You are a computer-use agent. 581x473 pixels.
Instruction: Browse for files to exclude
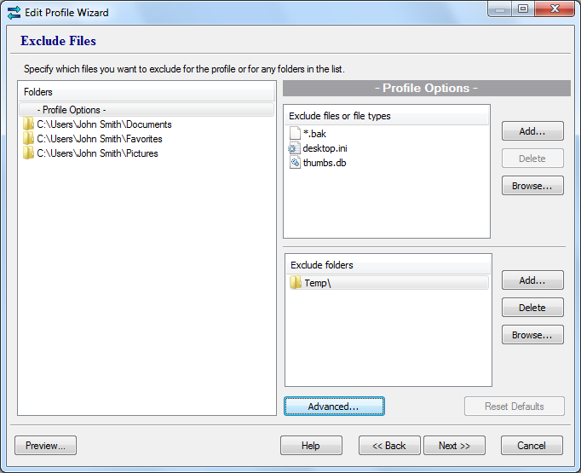click(x=532, y=186)
